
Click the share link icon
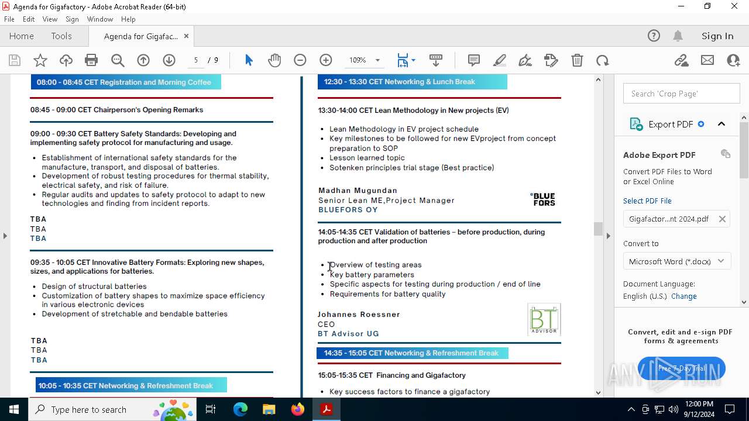(682, 60)
